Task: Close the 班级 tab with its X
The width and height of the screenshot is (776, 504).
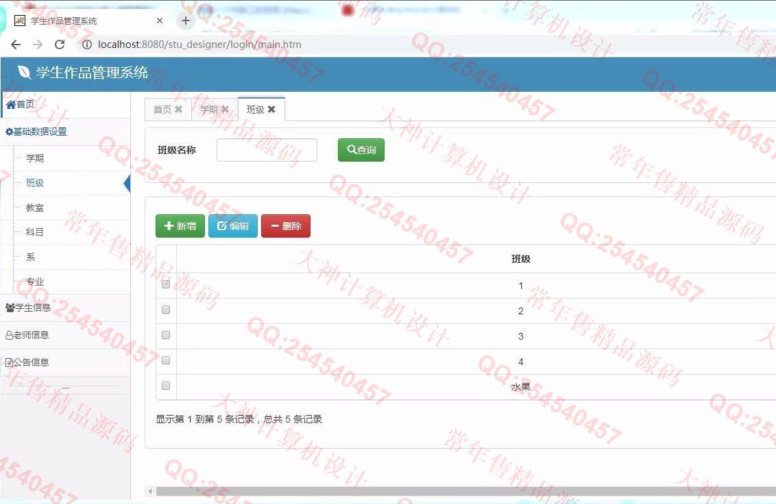Action: 271,110
